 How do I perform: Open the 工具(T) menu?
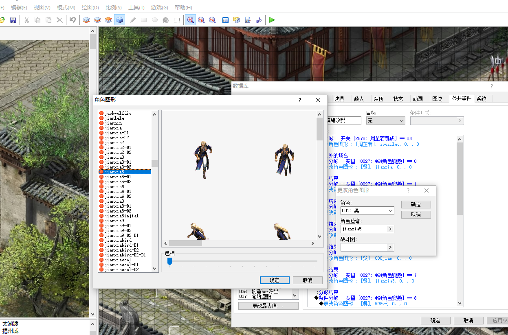(136, 8)
